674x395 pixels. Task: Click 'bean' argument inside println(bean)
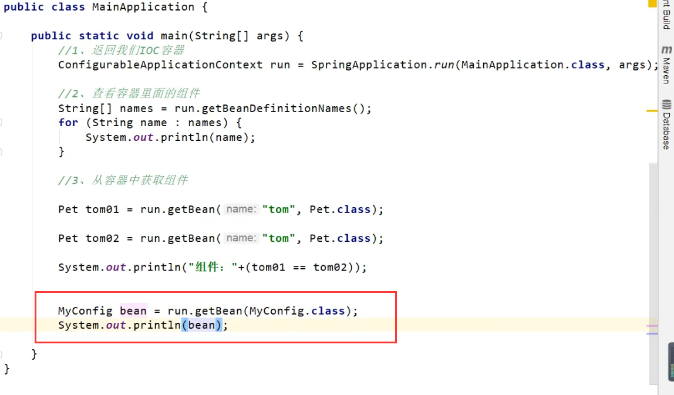point(201,325)
